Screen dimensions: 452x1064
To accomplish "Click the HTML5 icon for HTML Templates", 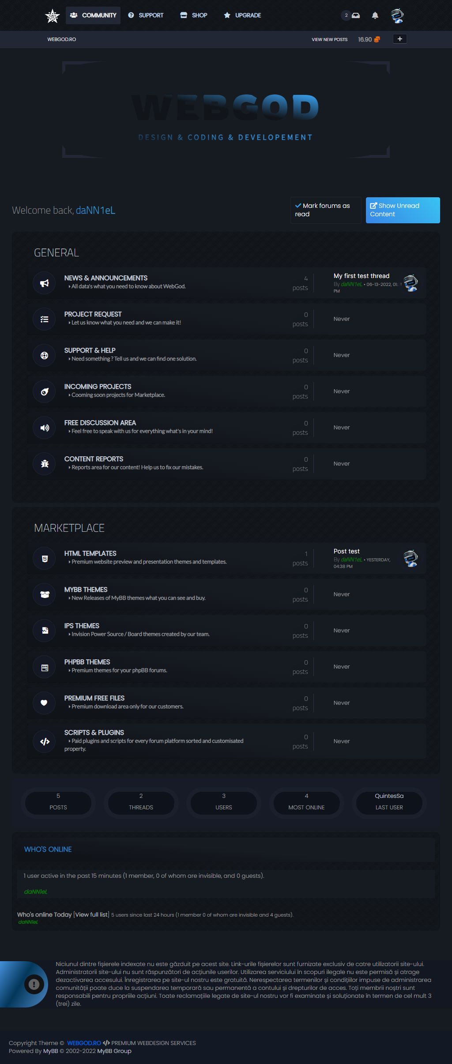I will pos(45,558).
